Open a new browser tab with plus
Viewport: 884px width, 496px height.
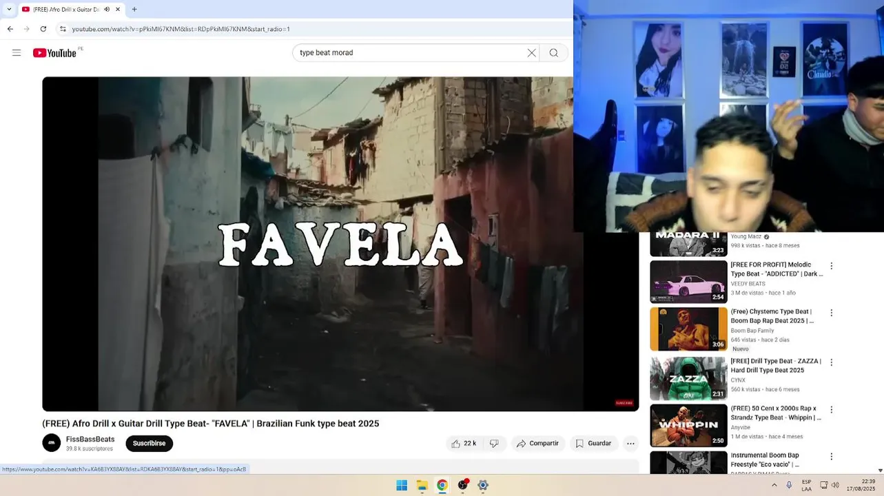click(134, 10)
